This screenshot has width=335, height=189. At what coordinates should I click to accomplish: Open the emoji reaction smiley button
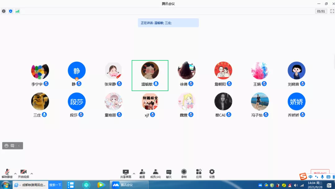coord(7,146)
